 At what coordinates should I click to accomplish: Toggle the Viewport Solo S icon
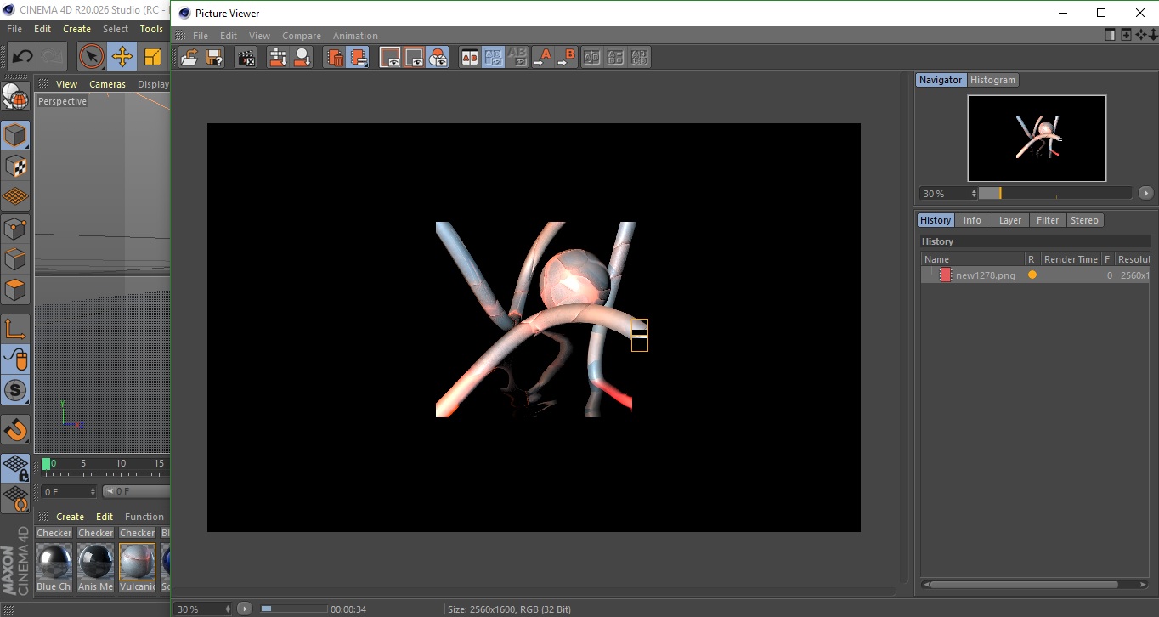click(15, 391)
